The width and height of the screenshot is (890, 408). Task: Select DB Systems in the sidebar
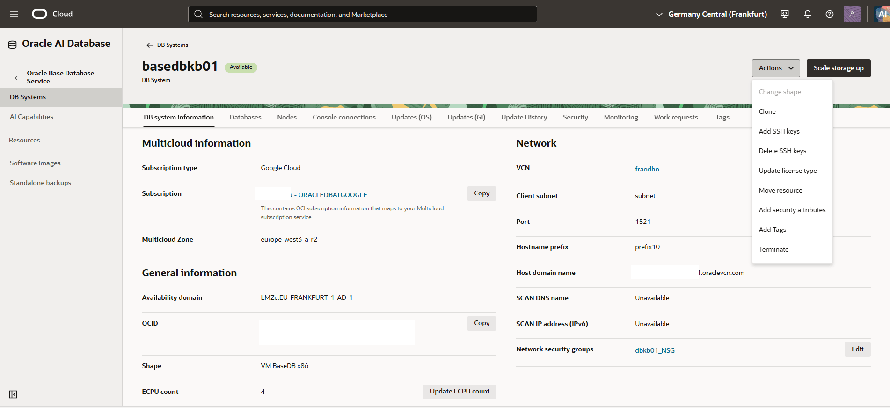[x=61, y=97]
